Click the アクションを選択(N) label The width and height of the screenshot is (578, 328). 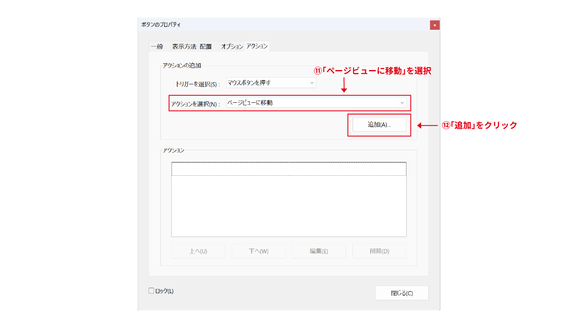[x=195, y=104]
